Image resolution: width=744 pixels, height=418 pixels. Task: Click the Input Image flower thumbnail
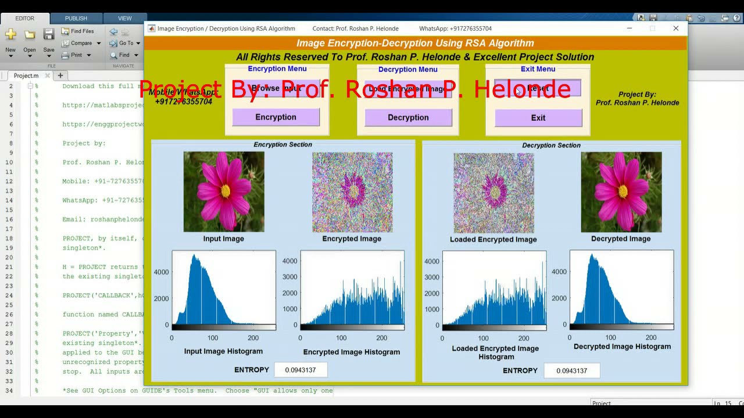224,192
